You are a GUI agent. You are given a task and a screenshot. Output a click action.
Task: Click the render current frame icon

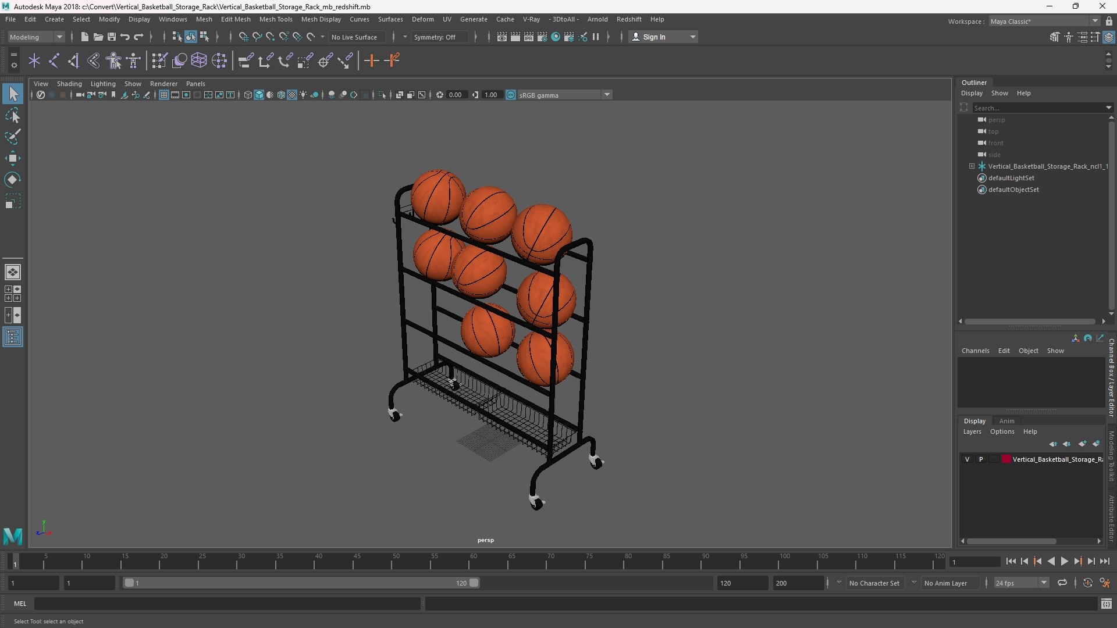click(515, 37)
